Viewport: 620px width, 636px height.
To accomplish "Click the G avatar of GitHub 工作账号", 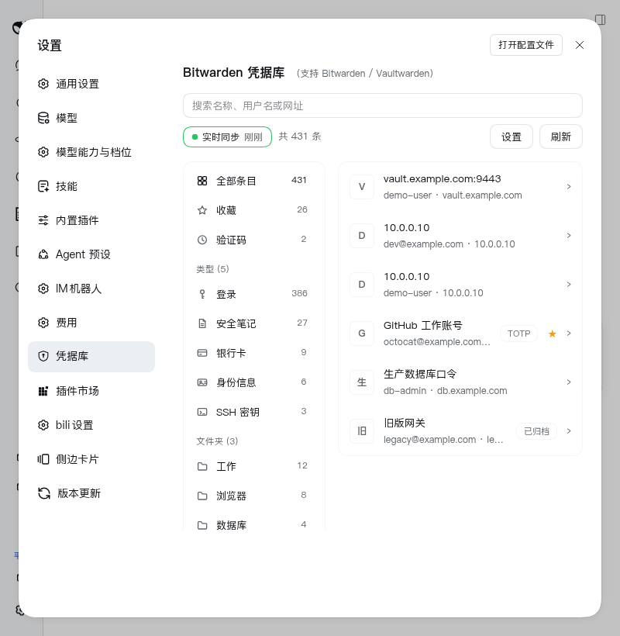I will [x=362, y=334].
